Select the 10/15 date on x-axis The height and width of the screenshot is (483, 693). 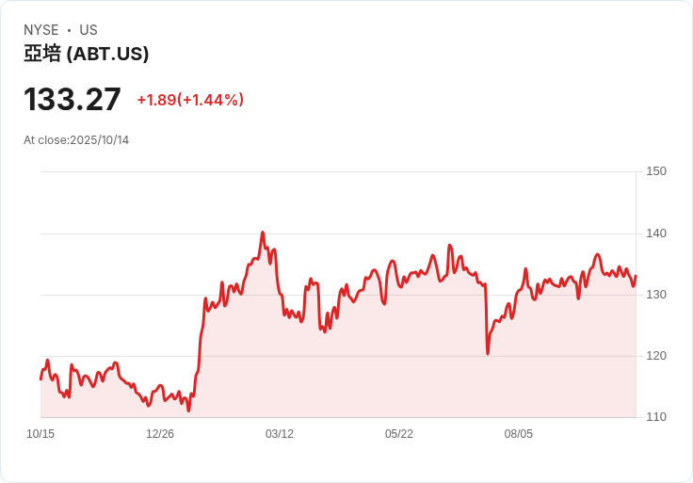pyautogui.click(x=40, y=434)
